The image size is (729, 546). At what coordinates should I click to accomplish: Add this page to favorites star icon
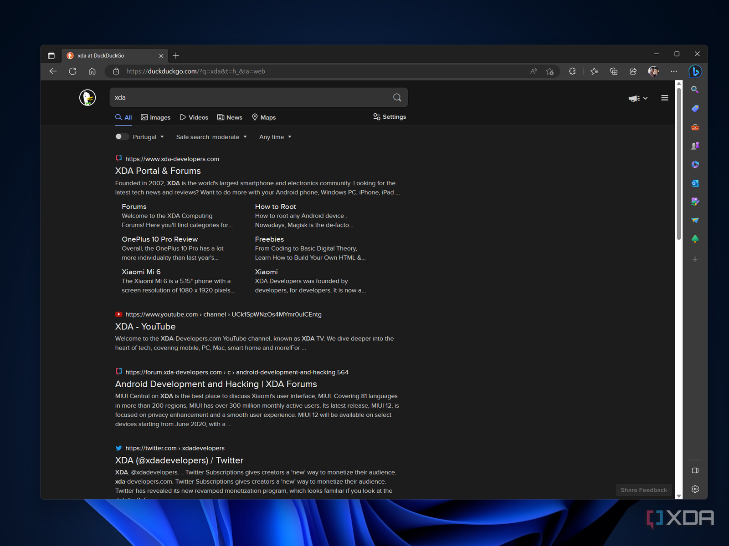click(x=550, y=71)
